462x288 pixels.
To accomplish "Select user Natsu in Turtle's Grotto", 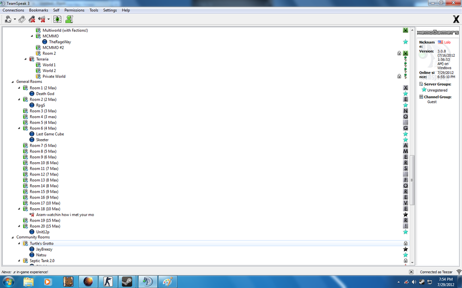I will click(x=41, y=255).
